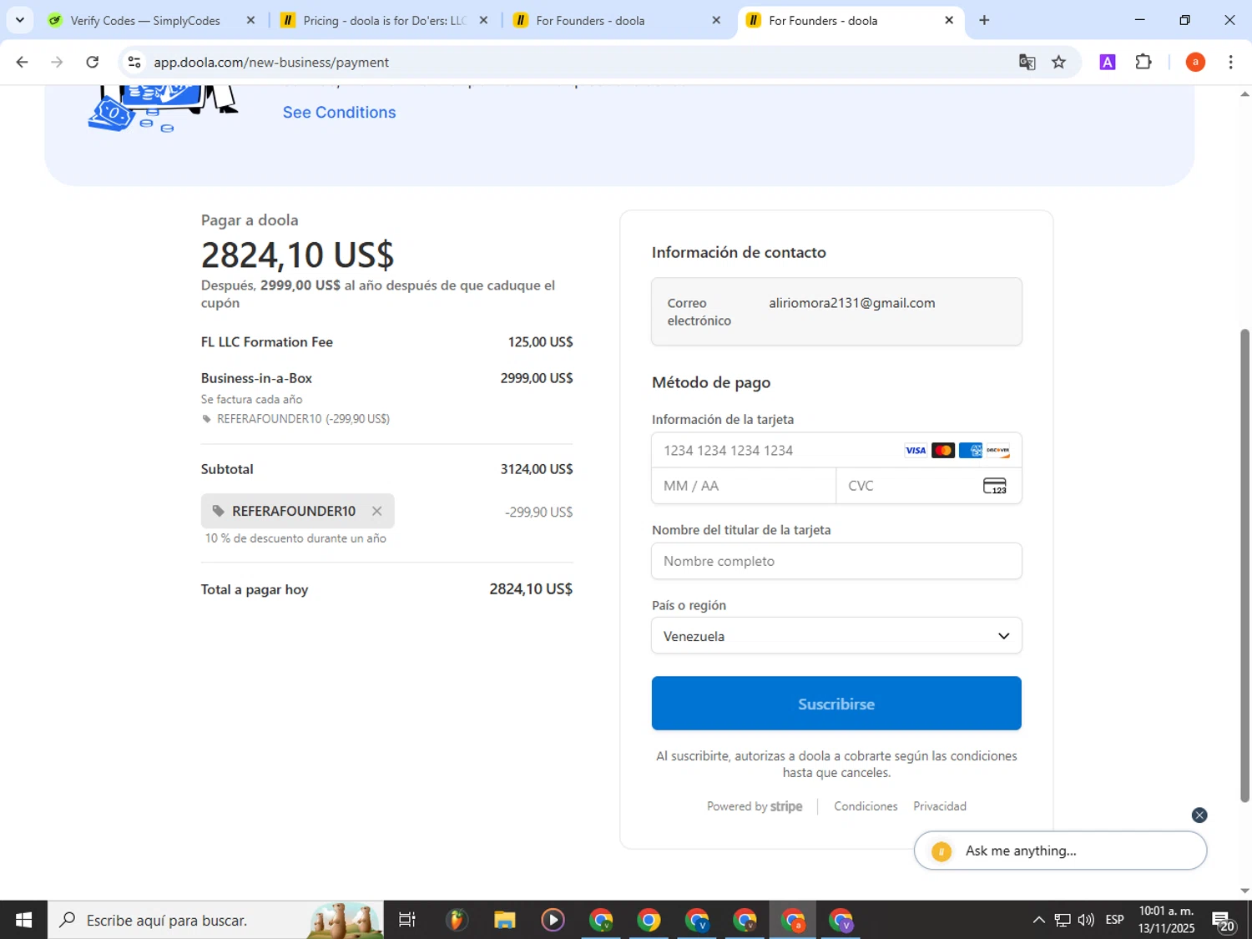The width and height of the screenshot is (1252, 939).
Task: Close the Pricing doola tab
Action: pyautogui.click(x=483, y=20)
